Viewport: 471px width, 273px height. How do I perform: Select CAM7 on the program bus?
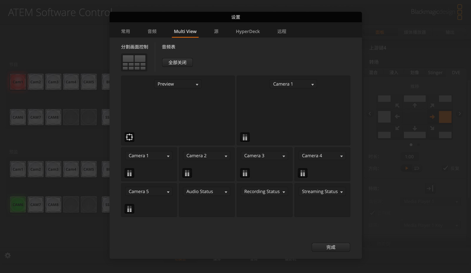[36, 117]
